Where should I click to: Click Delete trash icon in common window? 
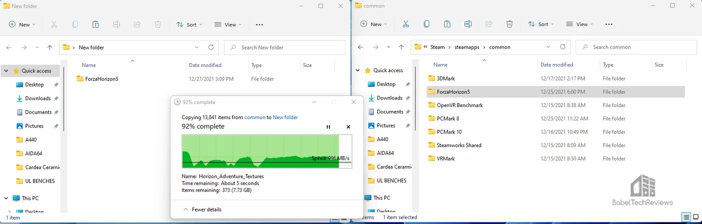[509, 24]
